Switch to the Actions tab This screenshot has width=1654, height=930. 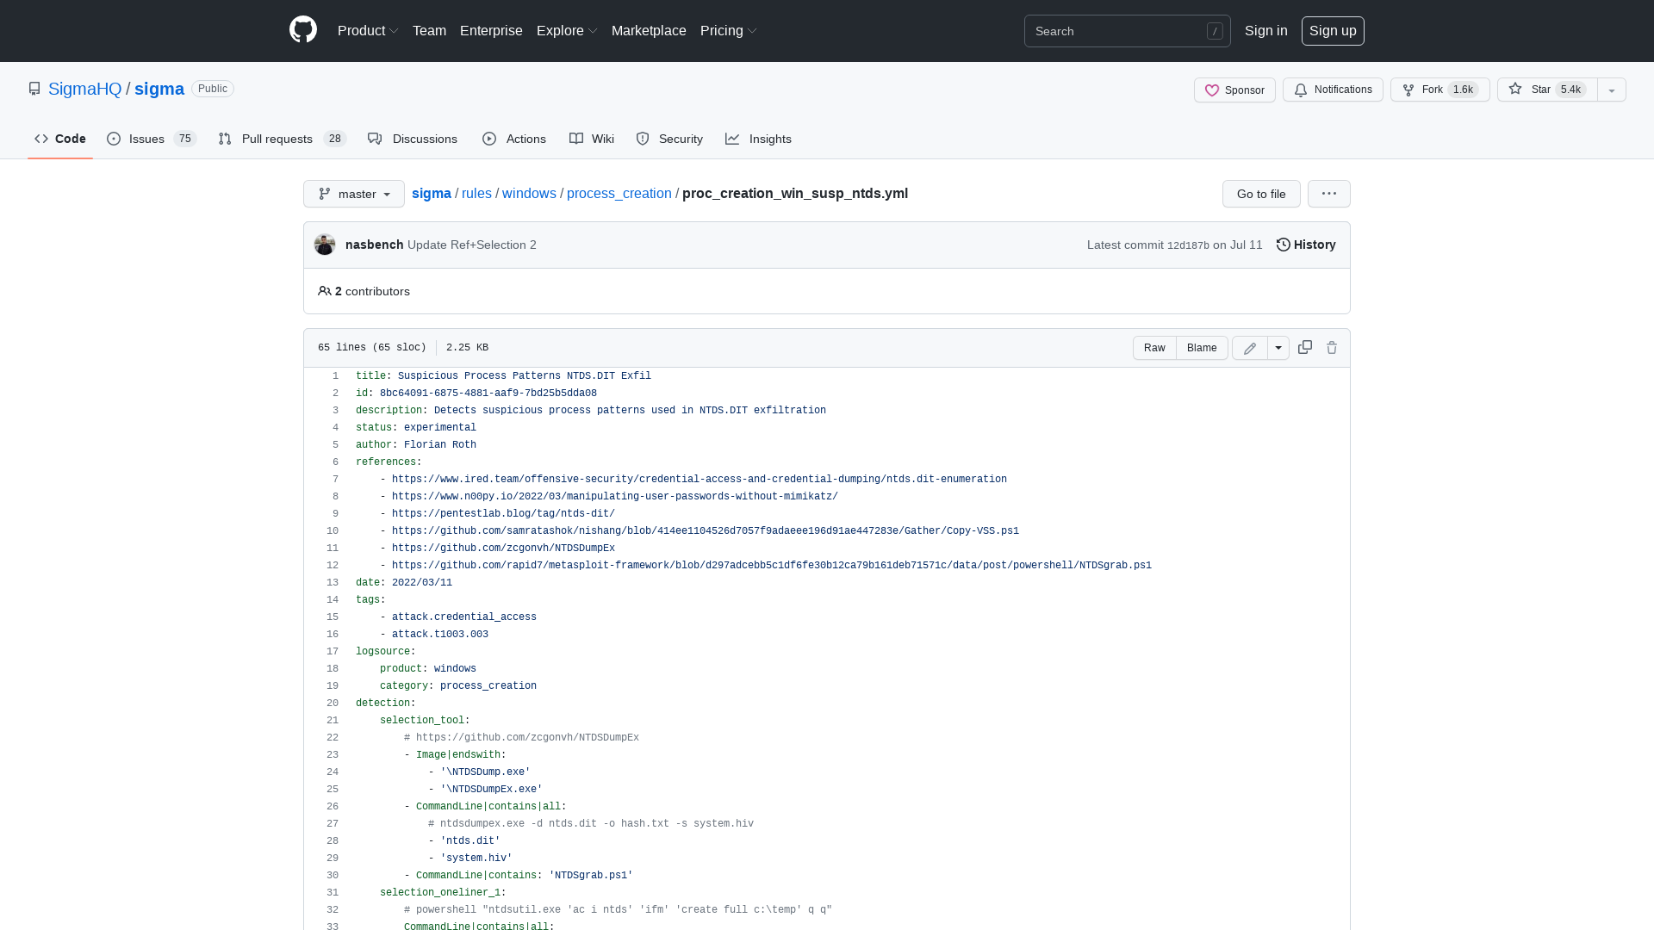coord(513,139)
